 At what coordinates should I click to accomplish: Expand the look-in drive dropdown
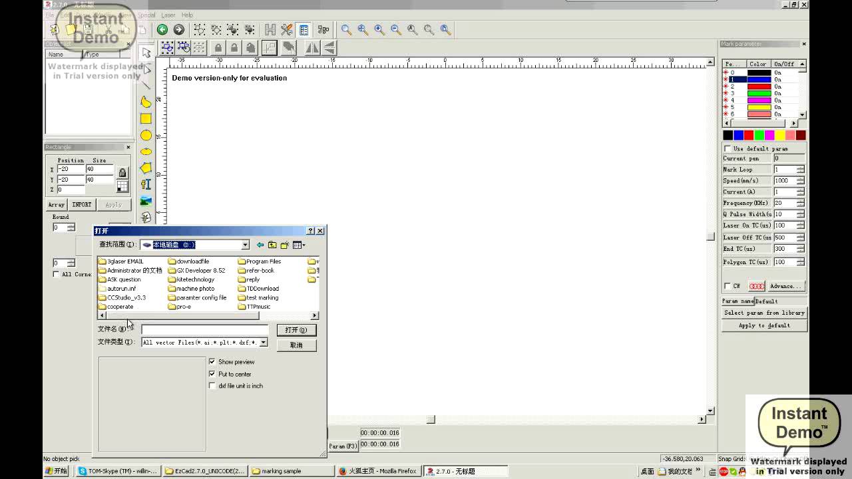(x=245, y=245)
